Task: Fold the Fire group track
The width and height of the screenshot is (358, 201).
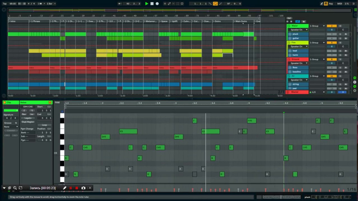Action: pyautogui.click(x=289, y=43)
